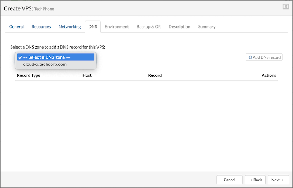The height and width of the screenshot is (188, 293).
Task: Click the plus icon for adding DNS record
Action: (x=251, y=57)
